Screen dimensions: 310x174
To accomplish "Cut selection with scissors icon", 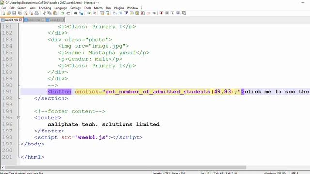I will pyautogui.click(x=44, y=13).
